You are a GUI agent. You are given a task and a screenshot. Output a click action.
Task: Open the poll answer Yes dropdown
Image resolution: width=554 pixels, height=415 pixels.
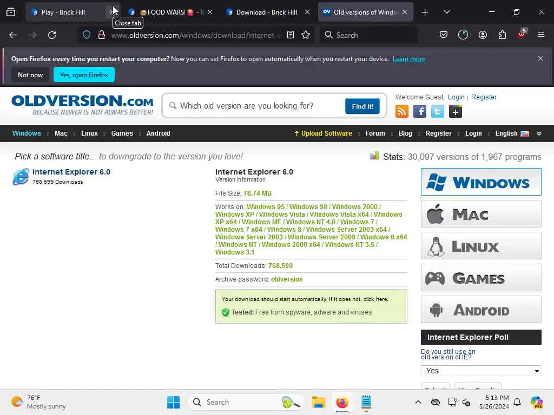(x=481, y=371)
